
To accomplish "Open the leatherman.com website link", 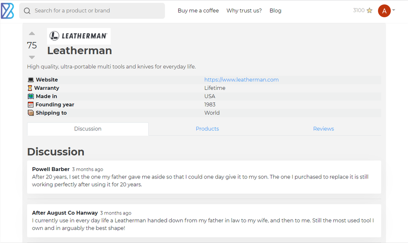I will [x=241, y=80].
